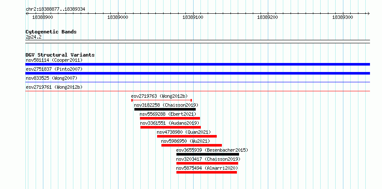382x189 pixels.
Task: Click red bar under nsv3361551
Action: (x=170, y=127)
